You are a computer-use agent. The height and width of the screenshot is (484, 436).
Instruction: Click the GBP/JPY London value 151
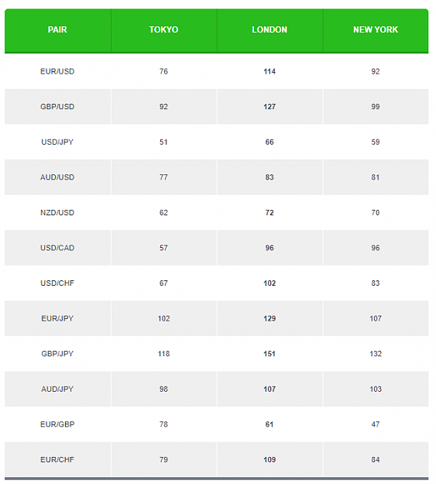coord(269,354)
